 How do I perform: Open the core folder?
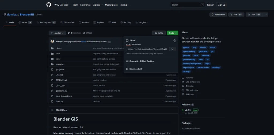[58, 54]
